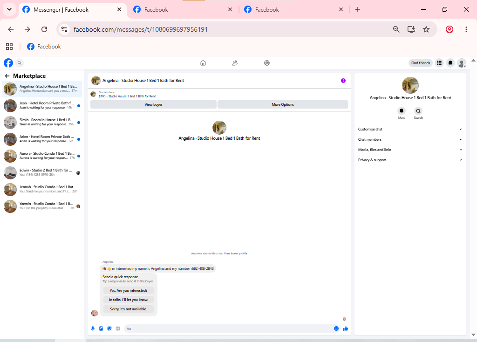Open Angelina Studio House conversation

click(42, 89)
